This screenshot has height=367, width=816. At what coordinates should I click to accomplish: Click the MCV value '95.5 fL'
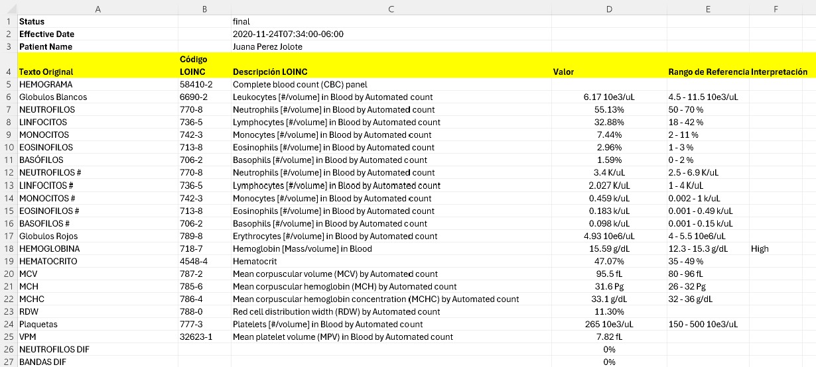pos(609,274)
